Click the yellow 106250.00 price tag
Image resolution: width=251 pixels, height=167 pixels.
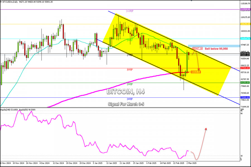245,24
